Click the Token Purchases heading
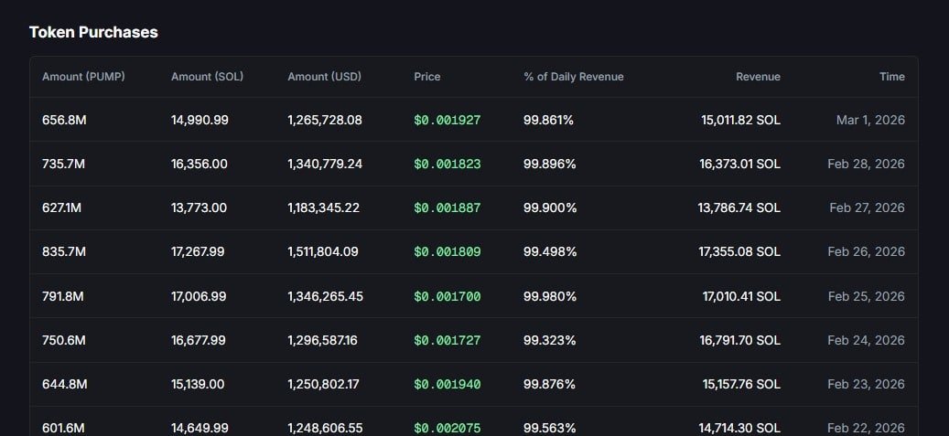This screenshot has height=436, width=949. (93, 32)
